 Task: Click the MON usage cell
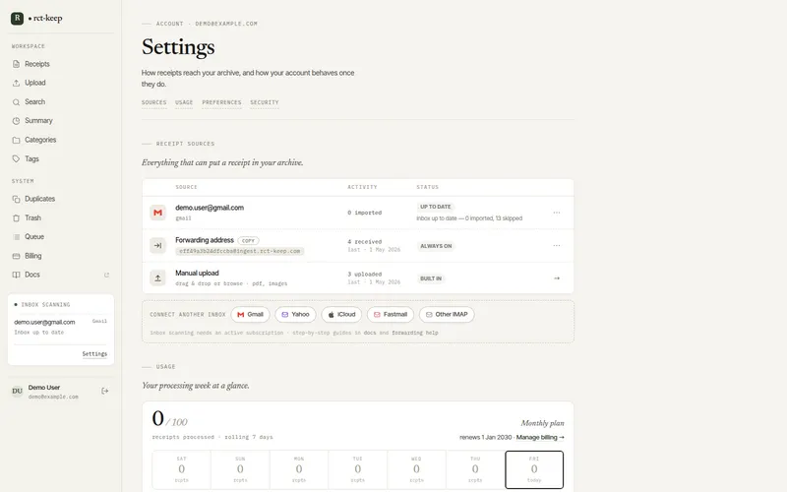tap(299, 469)
